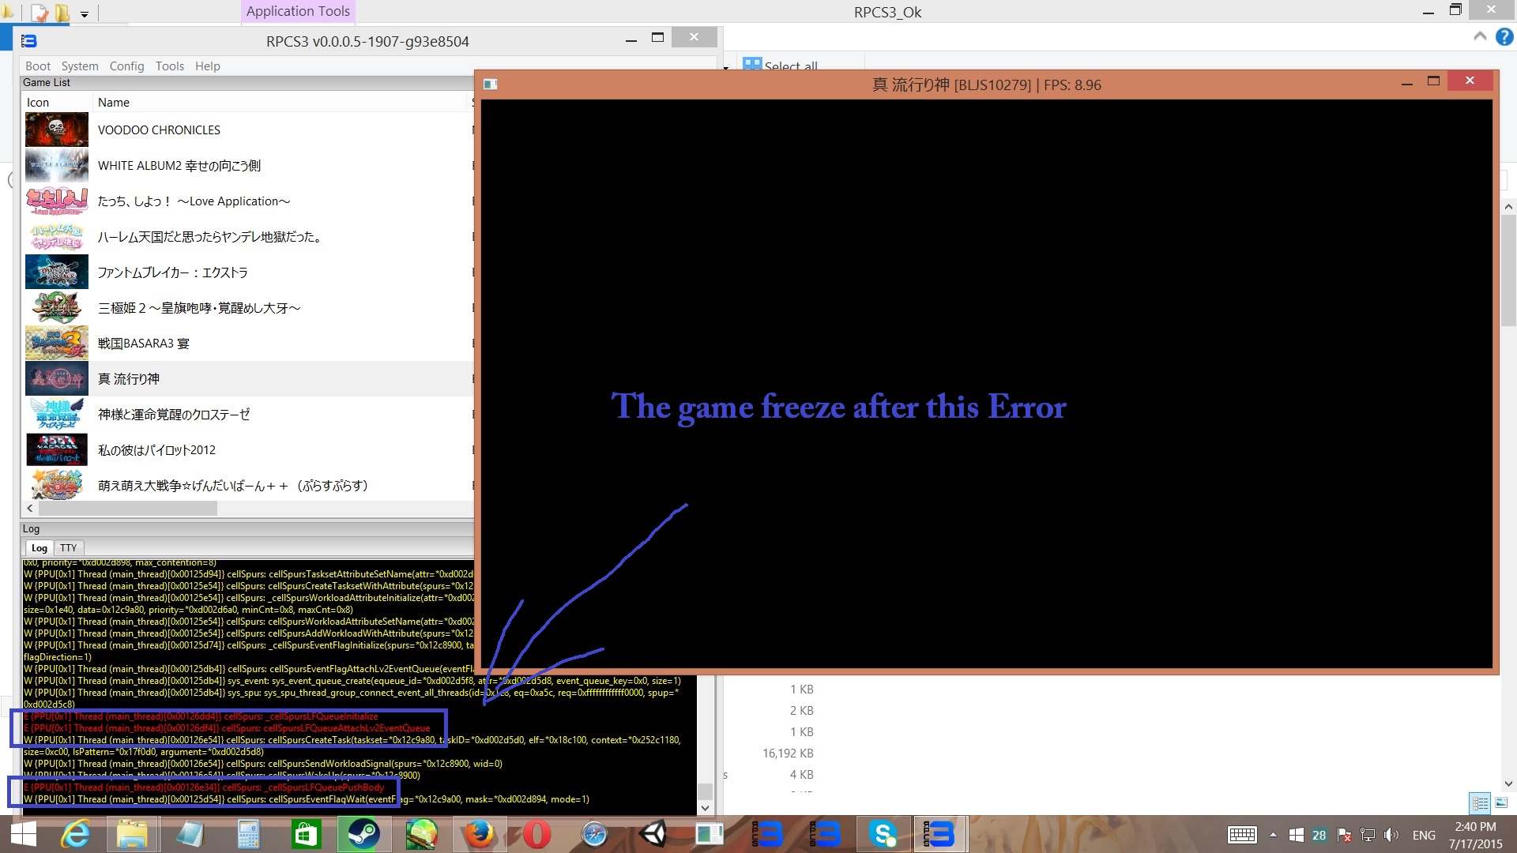1517x853 pixels.
Task: Open Opera browser taskbar icon
Action: click(x=536, y=834)
